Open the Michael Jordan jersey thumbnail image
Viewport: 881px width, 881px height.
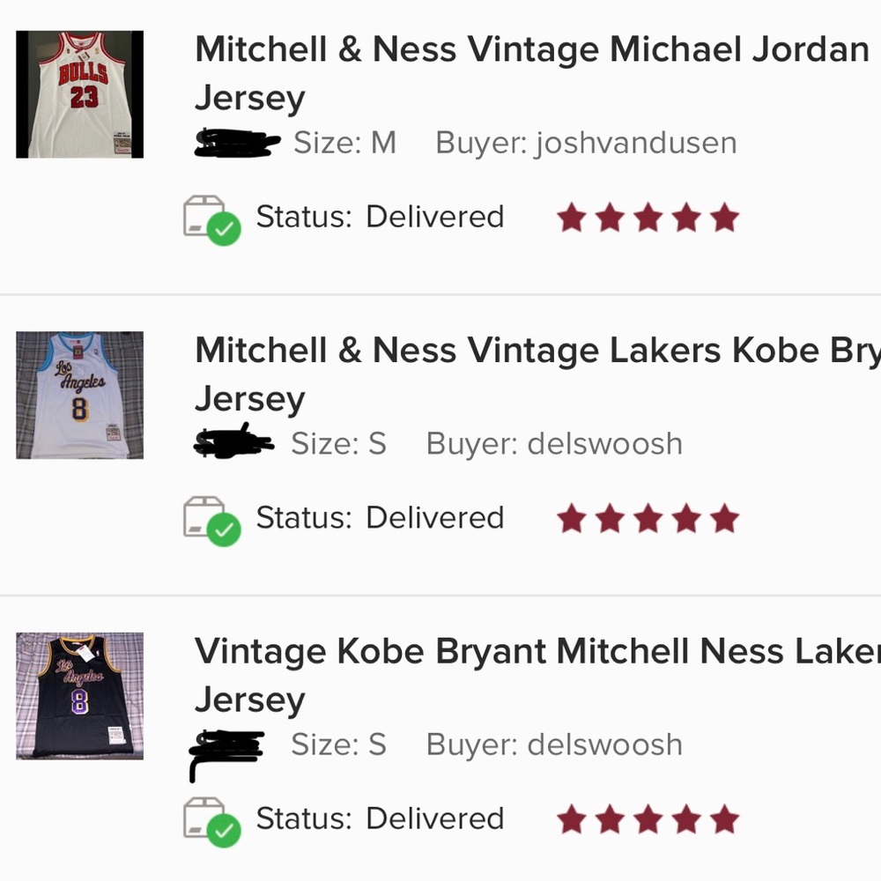[x=78, y=93]
